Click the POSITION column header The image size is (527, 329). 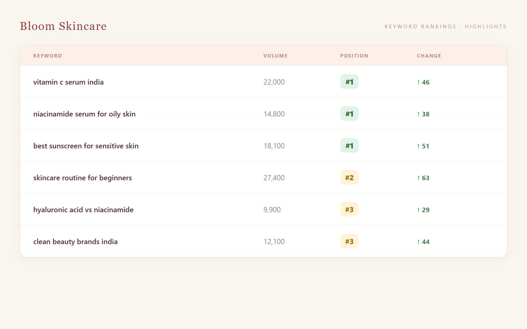point(354,56)
